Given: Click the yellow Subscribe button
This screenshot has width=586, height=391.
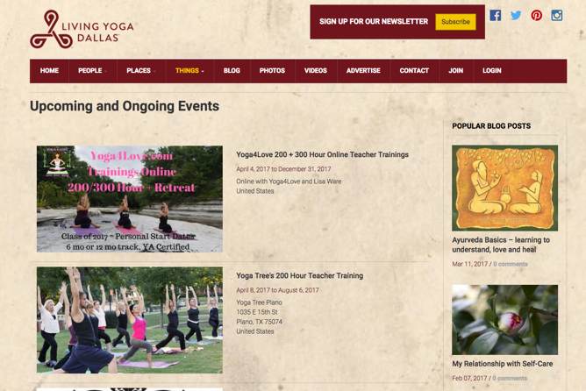Looking at the screenshot, I should (x=455, y=22).
